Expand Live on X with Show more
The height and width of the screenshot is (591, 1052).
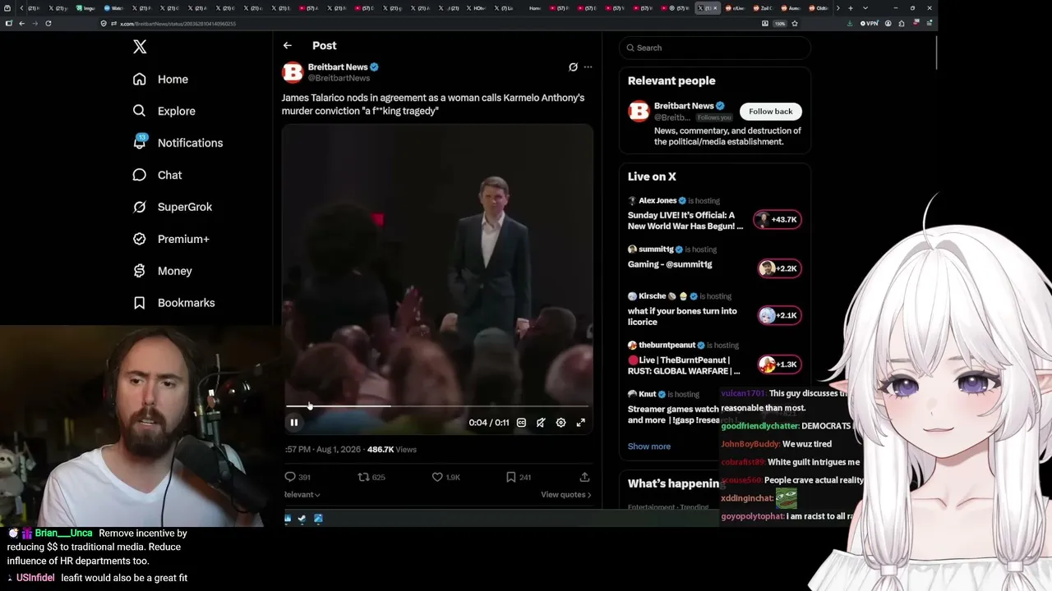click(x=649, y=447)
